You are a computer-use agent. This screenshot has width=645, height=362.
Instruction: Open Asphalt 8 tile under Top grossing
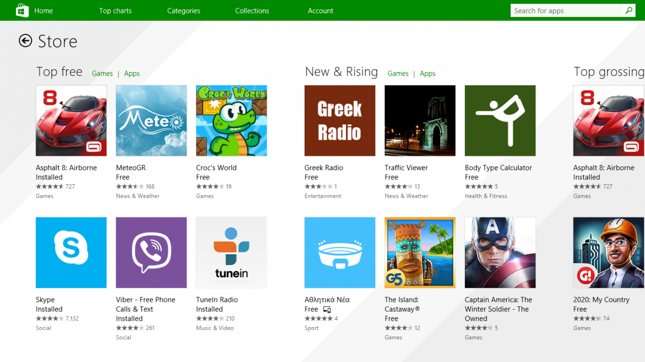coord(608,121)
